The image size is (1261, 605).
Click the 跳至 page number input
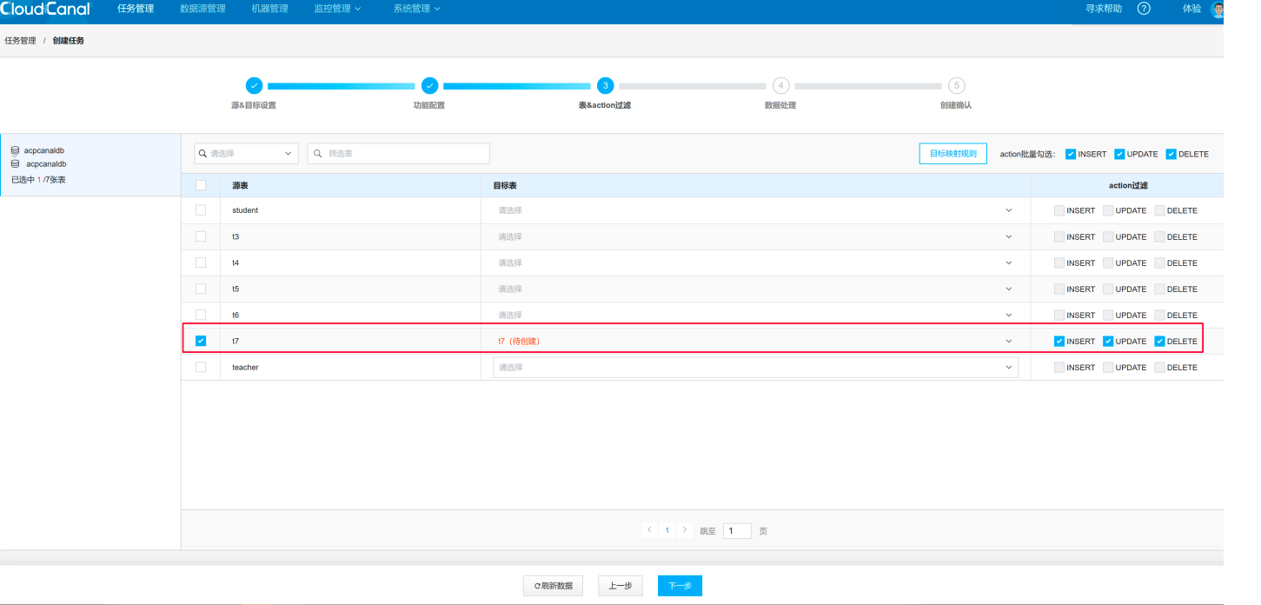[737, 530]
